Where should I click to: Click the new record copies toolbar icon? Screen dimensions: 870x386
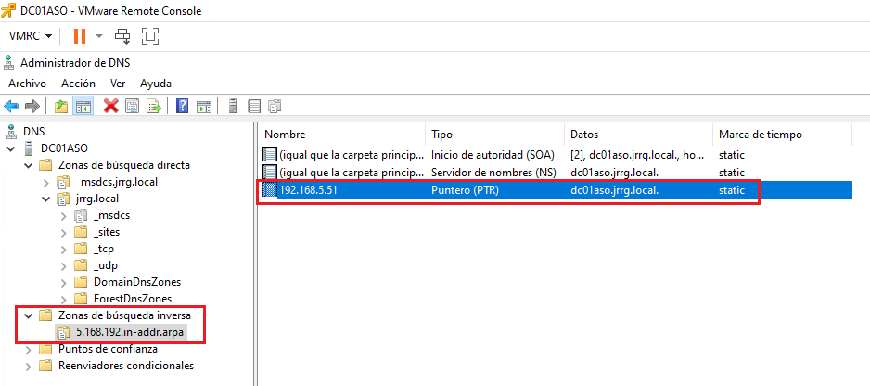(x=275, y=106)
